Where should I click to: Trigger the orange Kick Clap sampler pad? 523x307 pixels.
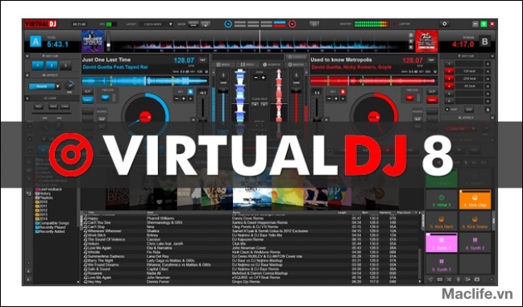tap(475, 200)
